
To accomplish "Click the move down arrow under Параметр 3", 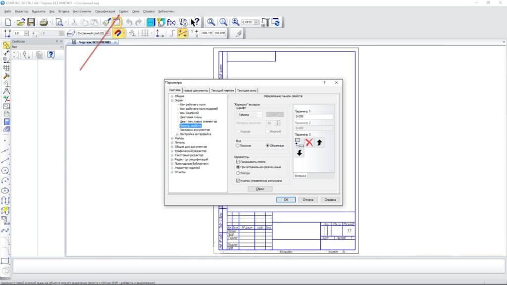I will coord(300,153).
